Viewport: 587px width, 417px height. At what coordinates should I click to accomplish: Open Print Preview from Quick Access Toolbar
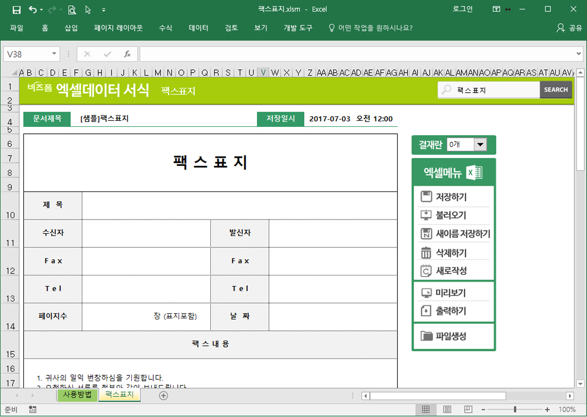coord(72,10)
